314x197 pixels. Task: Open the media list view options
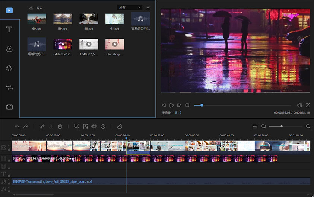click(148, 7)
